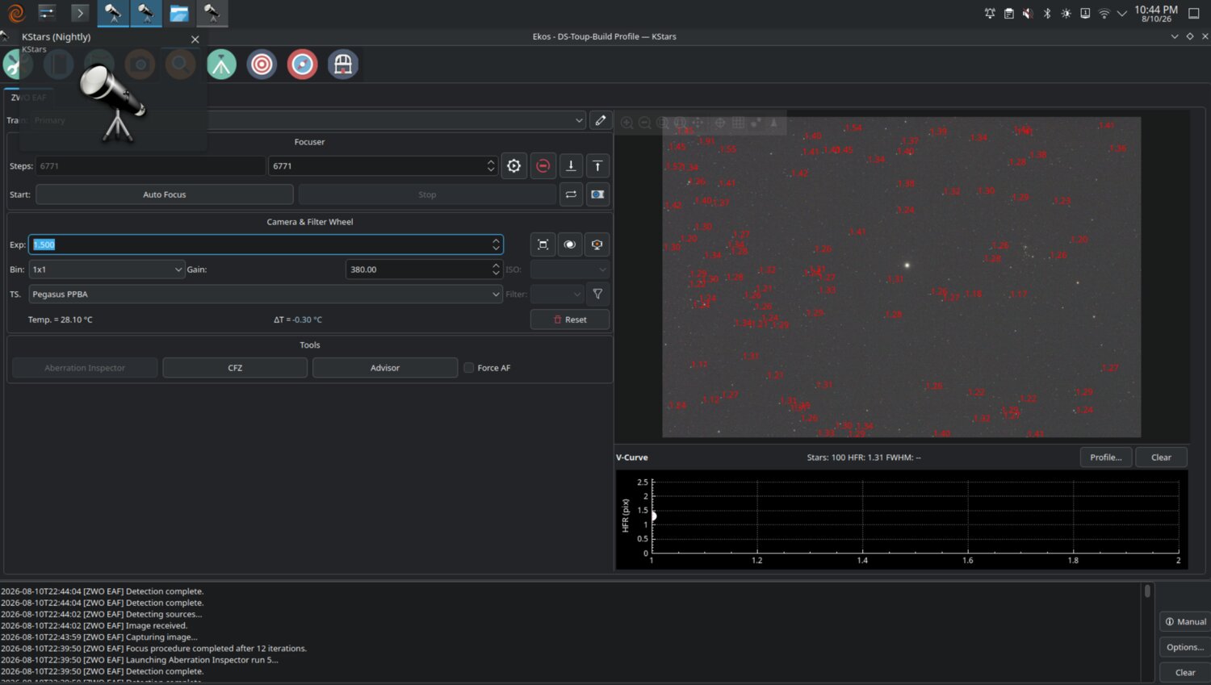Open the Ekos Mount module icon
The width and height of the screenshot is (1211, 685).
[x=221, y=65]
